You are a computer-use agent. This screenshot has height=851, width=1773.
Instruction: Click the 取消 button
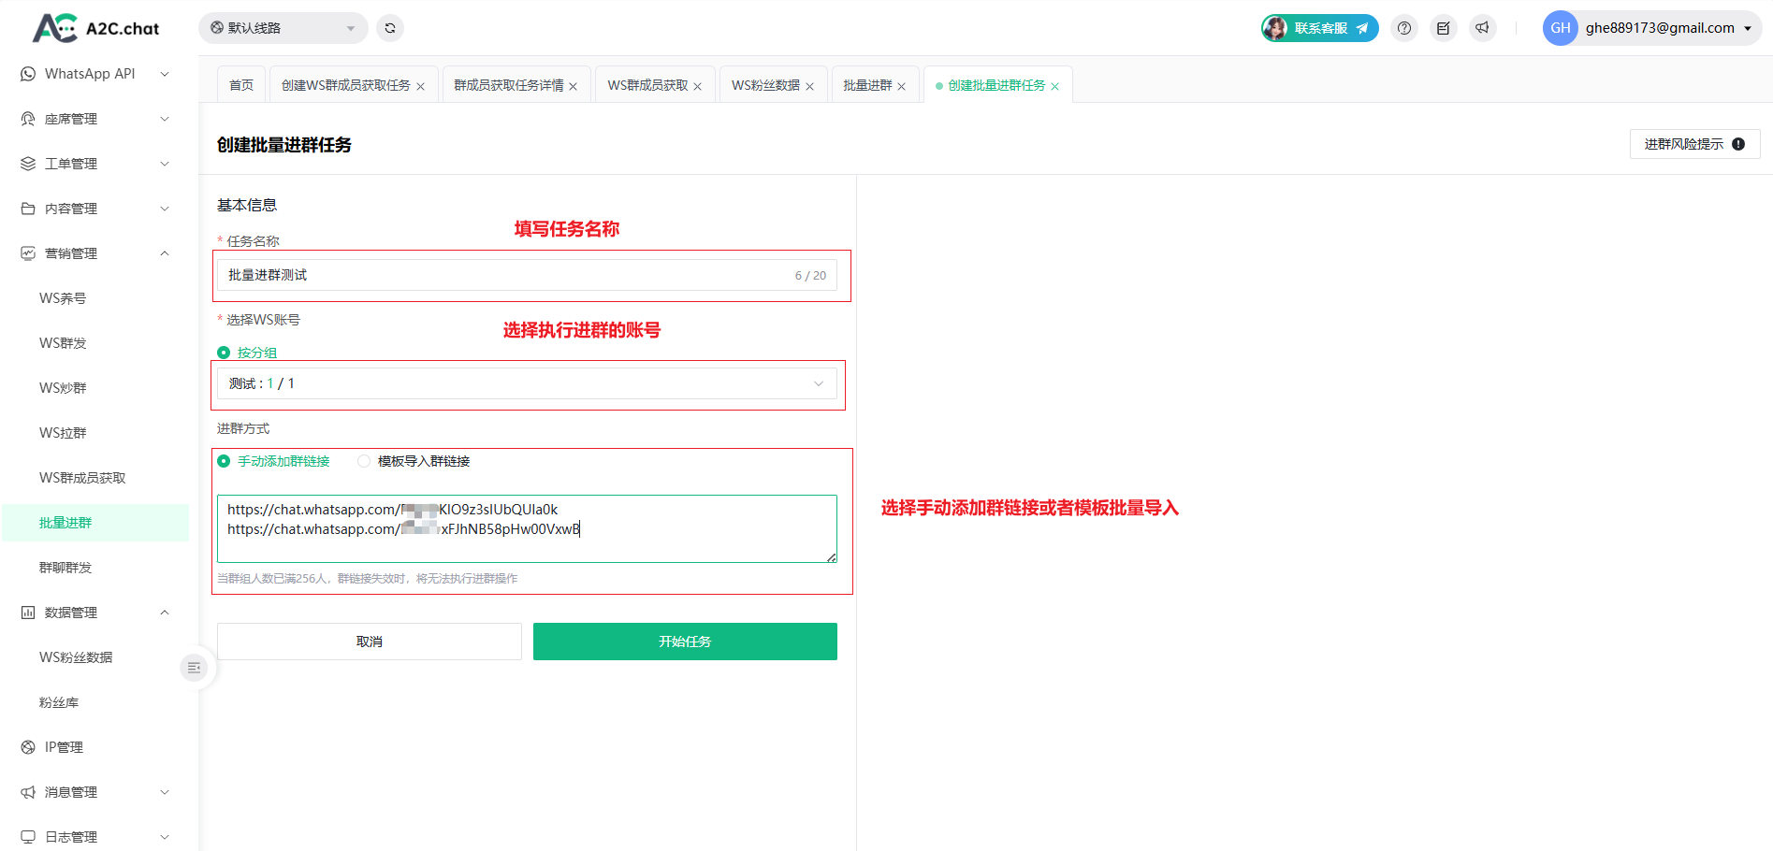click(369, 642)
